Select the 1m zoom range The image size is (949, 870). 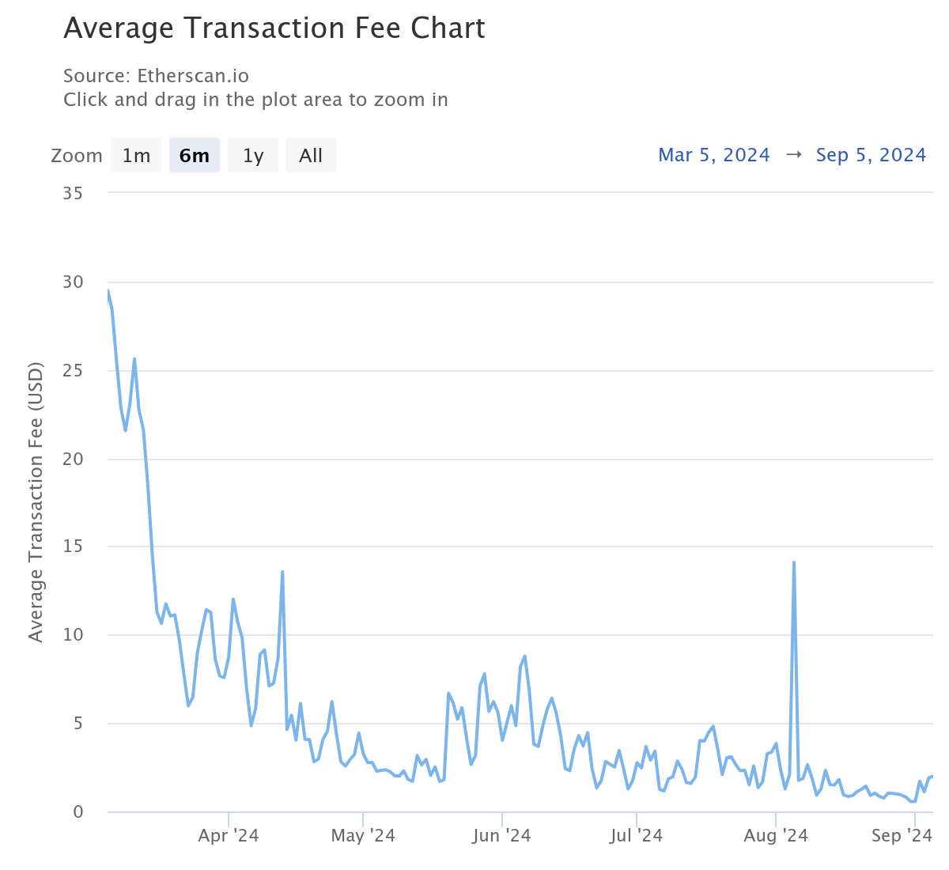(x=135, y=155)
